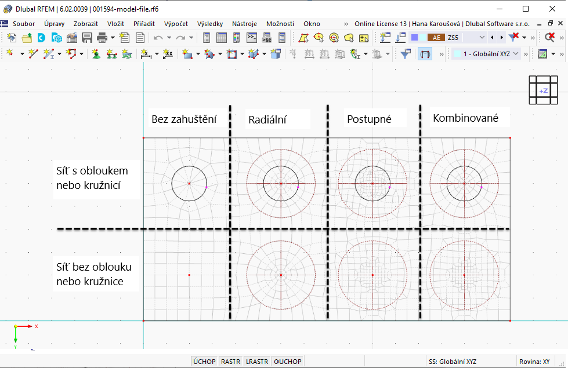Open the console window icon

click(x=251, y=38)
